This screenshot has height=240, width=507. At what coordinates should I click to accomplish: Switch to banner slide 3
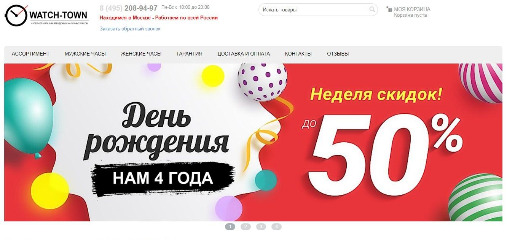(261, 227)
